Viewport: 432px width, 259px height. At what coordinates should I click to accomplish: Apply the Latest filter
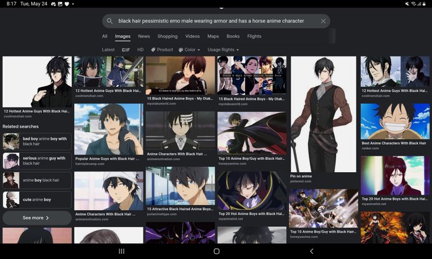(108, 50)
